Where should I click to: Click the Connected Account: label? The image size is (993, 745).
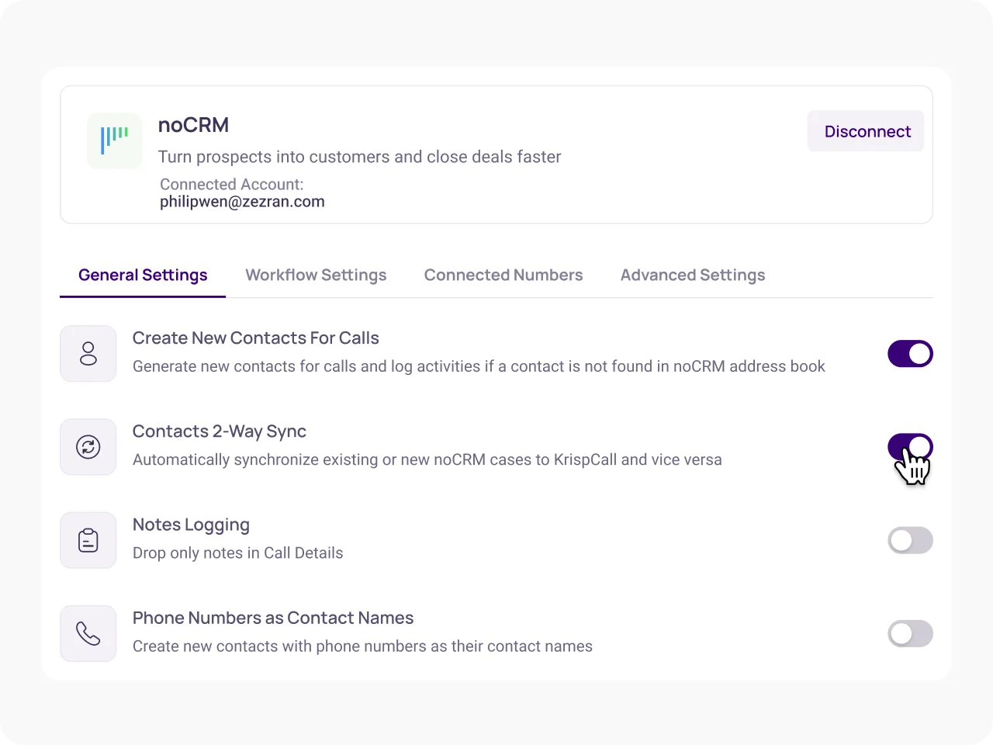point(232,184)
